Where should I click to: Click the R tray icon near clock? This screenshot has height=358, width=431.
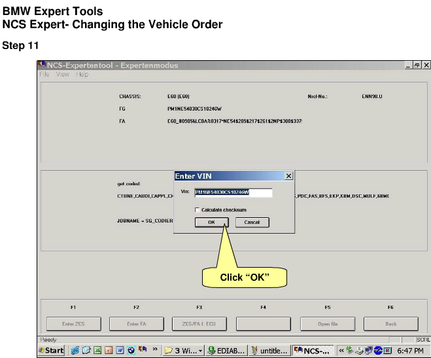[387, 350]
